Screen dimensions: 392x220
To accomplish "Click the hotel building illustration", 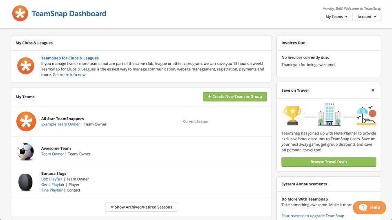I will [x=329, y=114].
